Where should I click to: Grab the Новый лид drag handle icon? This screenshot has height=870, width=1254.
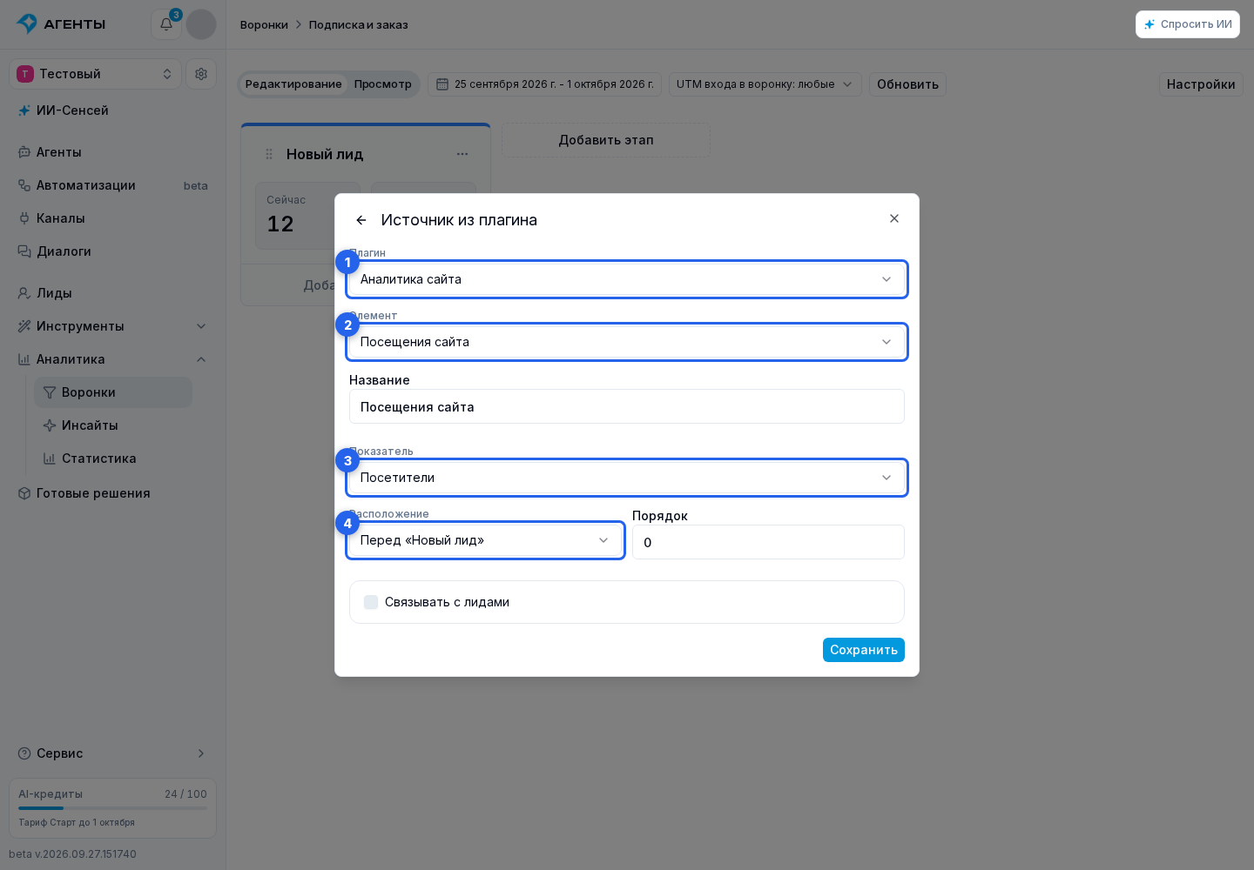[269, 154]
